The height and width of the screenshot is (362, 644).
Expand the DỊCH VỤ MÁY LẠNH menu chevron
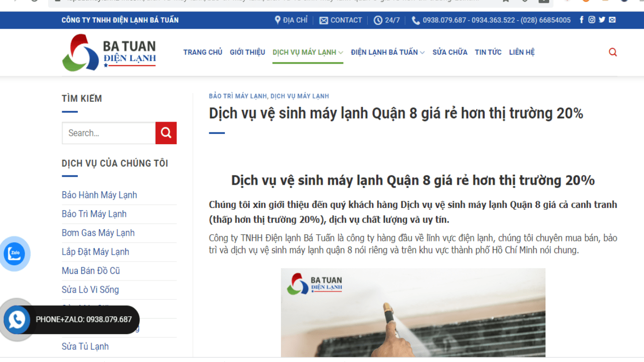(340, 53)
